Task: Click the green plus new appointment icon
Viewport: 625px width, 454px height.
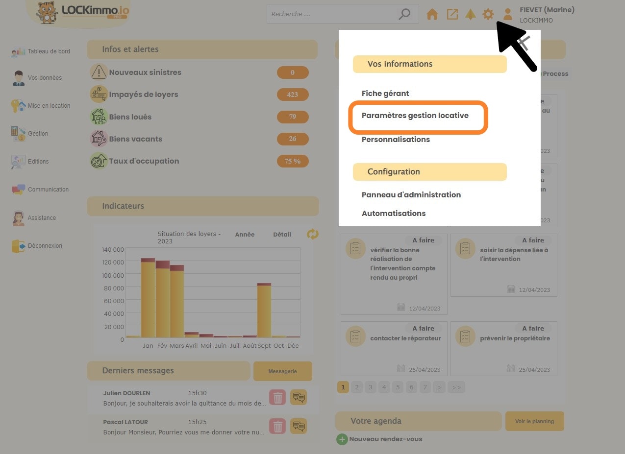Action: (x=342, y=439)
